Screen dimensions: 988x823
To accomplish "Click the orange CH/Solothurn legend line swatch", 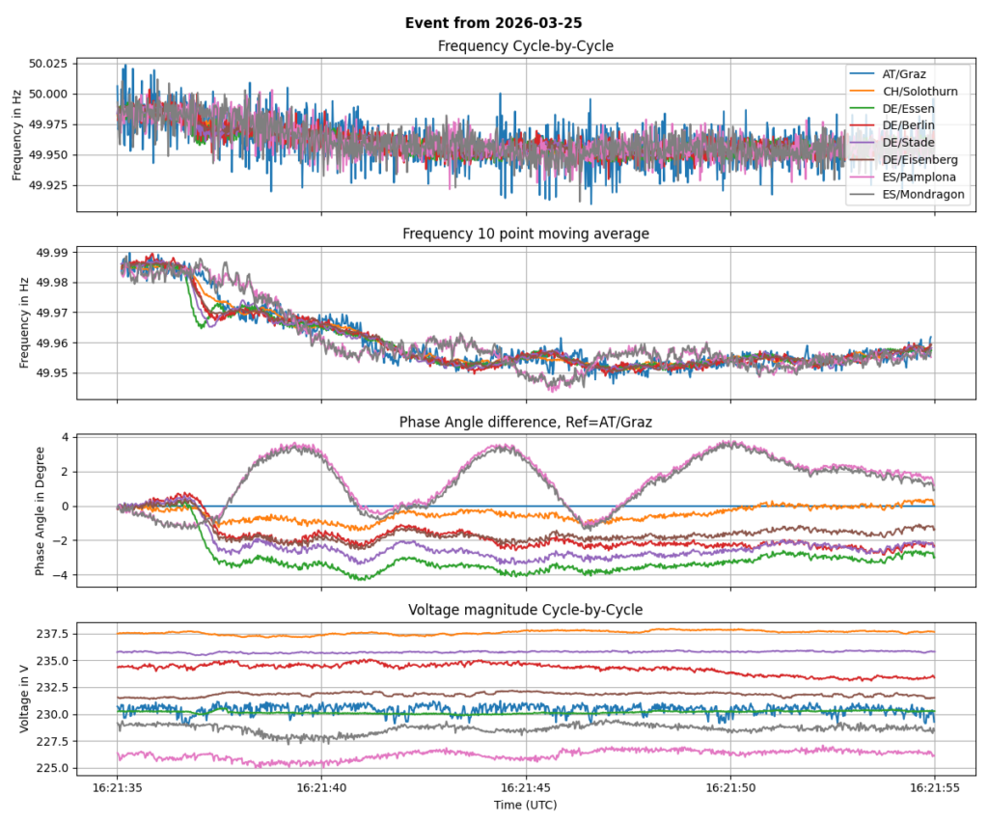I will [x=861, y=91].
